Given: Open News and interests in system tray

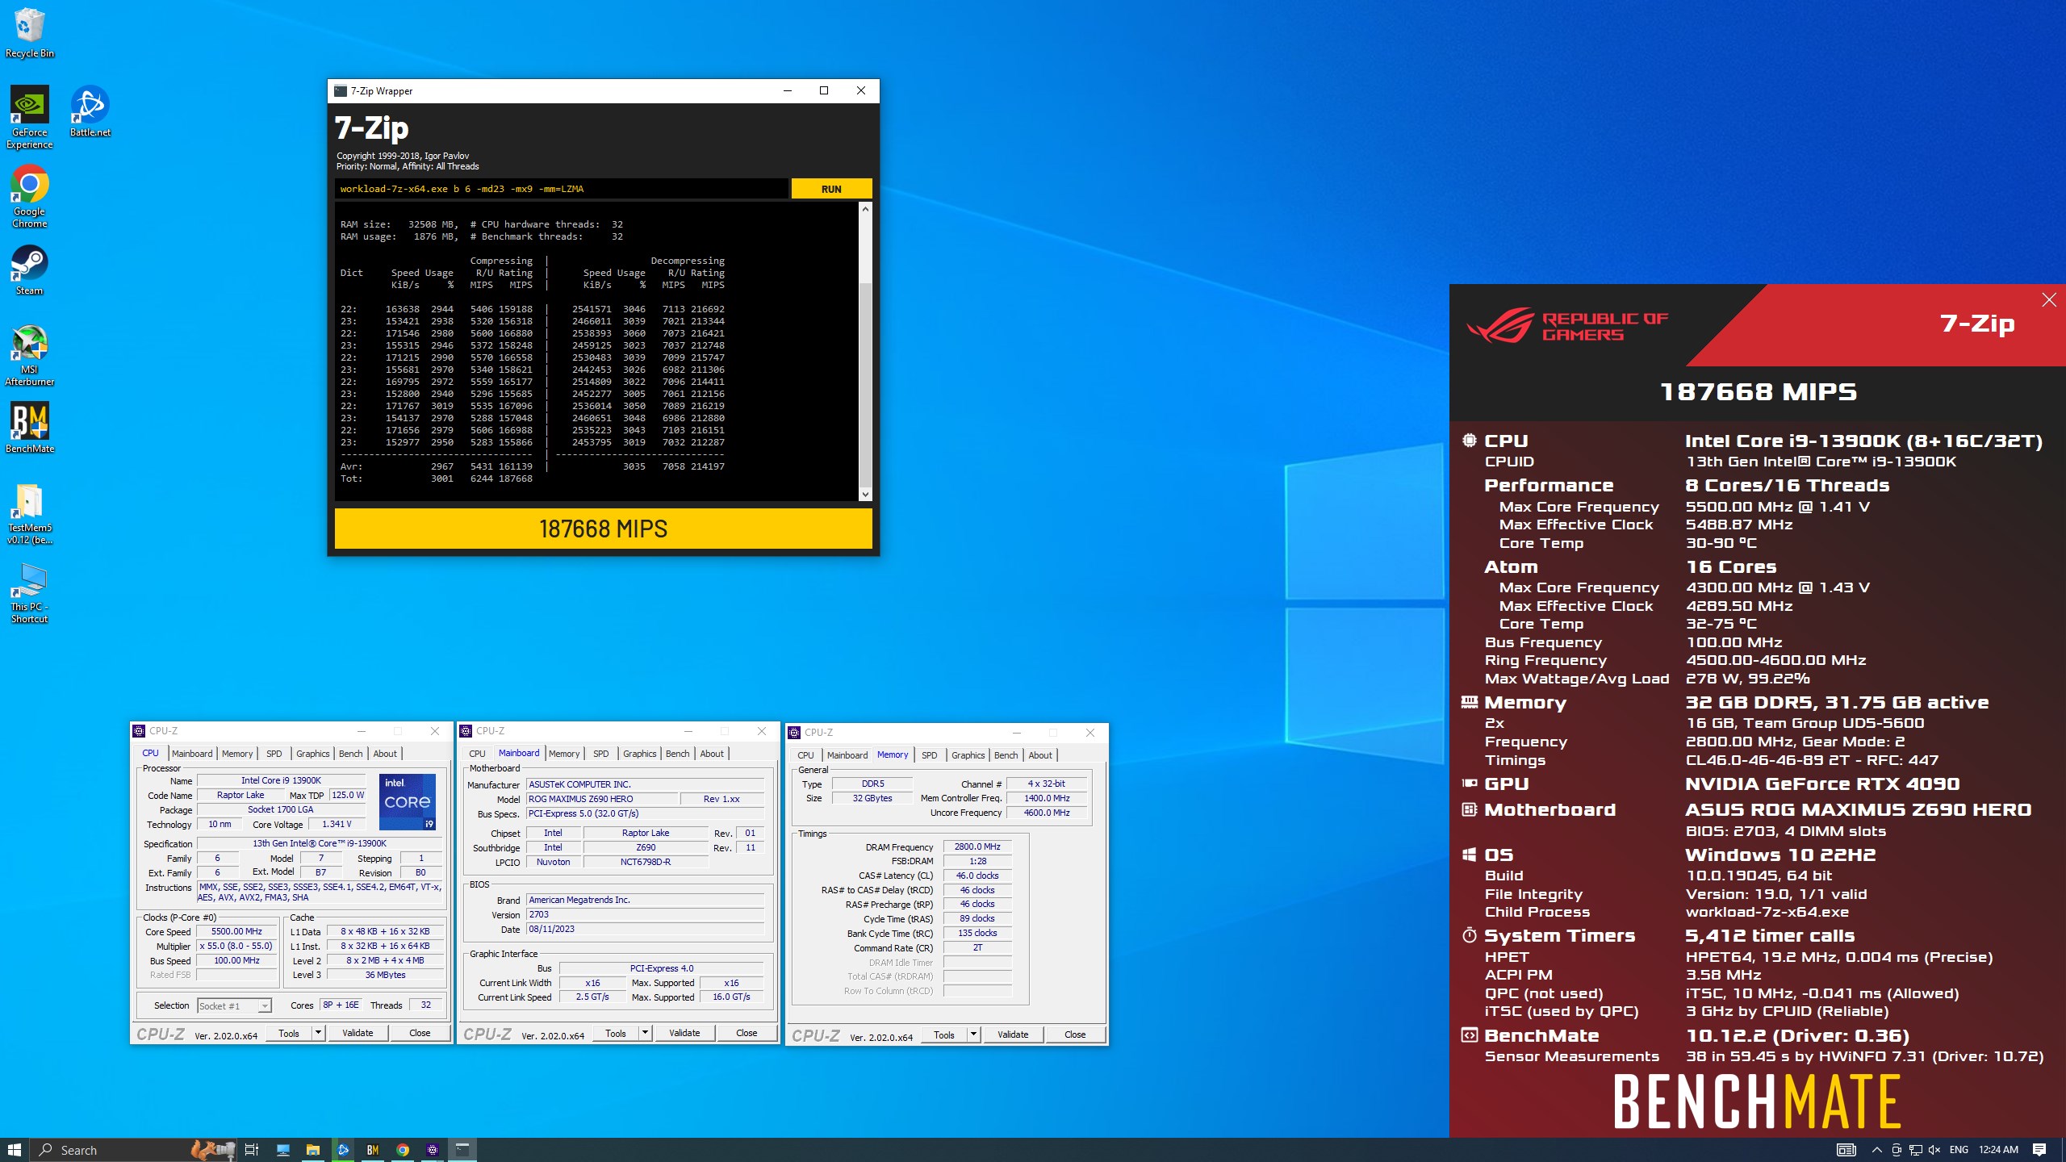Looking at the screenshot, I should pyautogui.click(x=1846, y=1150).
